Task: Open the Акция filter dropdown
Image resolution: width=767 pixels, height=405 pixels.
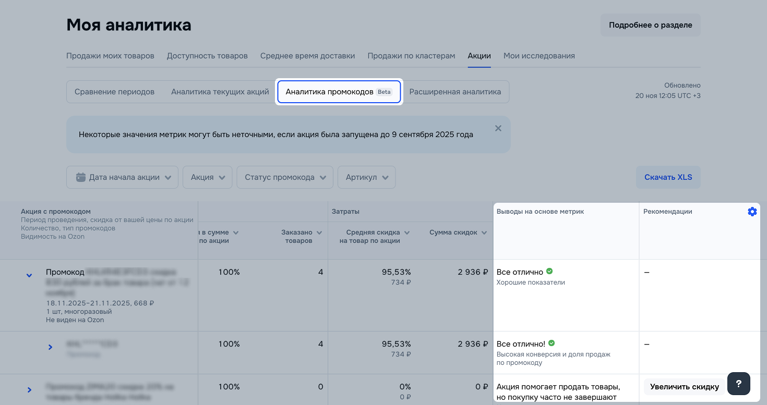Action: pos(207,177)
